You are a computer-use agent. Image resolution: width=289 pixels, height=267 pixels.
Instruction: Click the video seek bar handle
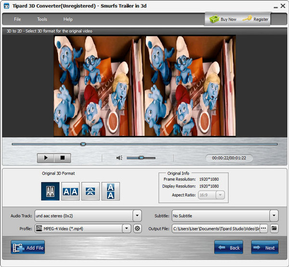[x=83, y=144]
